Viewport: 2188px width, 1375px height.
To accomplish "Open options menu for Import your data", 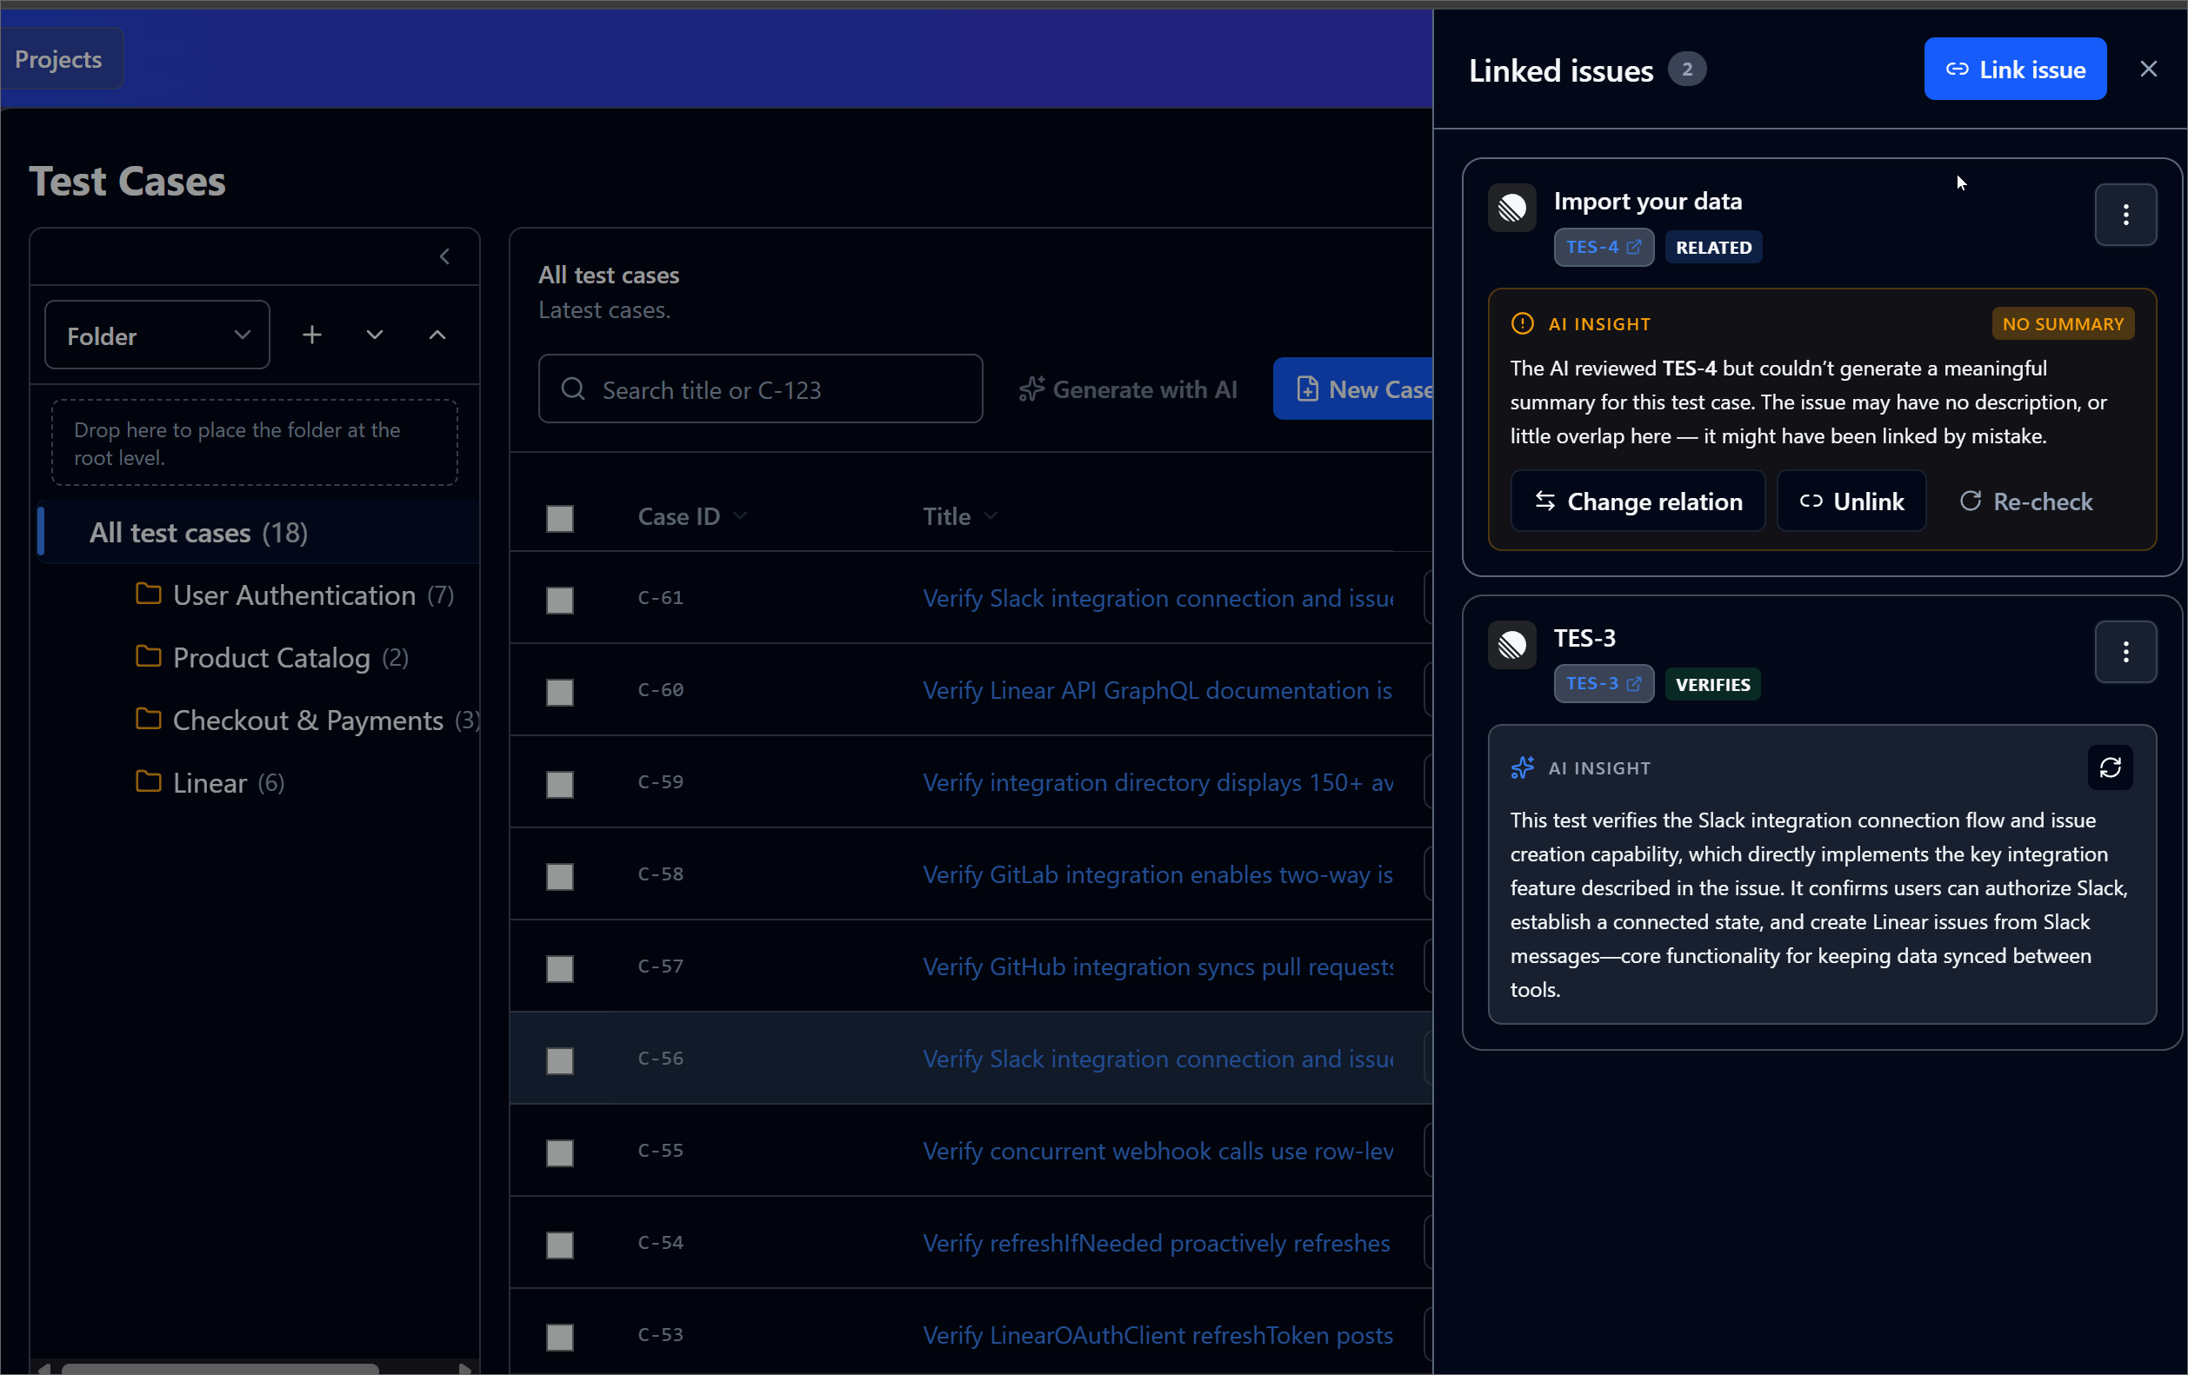I will 2125,216.
